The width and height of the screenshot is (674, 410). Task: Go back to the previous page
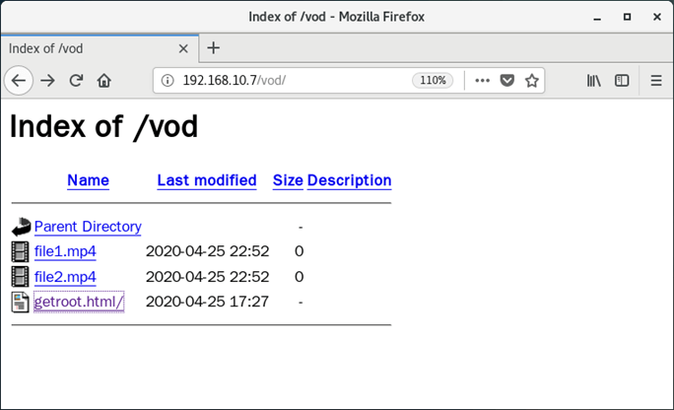(19, 81)
